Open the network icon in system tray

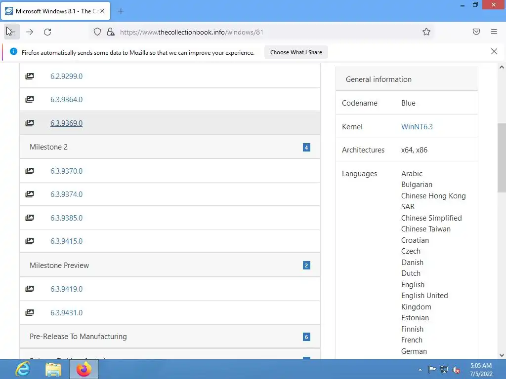tap(444, 370)
